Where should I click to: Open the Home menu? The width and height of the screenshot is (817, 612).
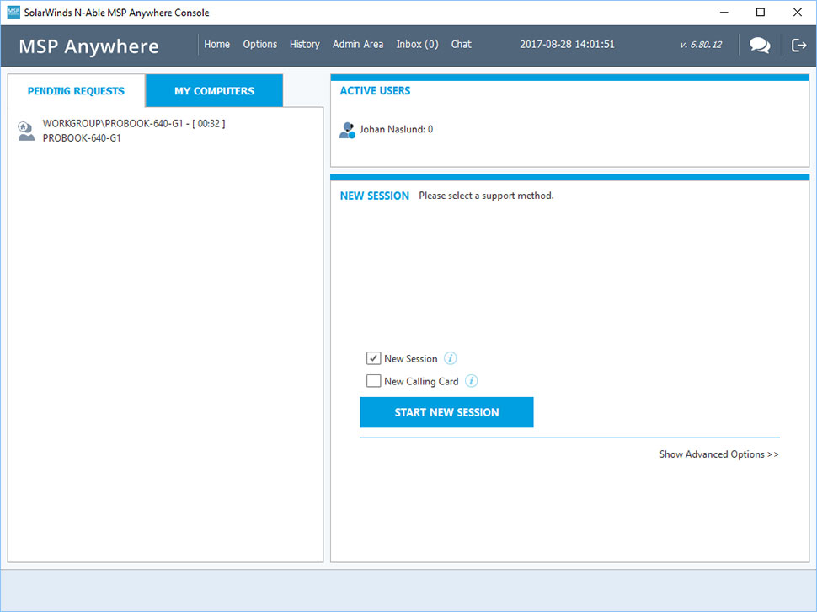click(216, 45)
